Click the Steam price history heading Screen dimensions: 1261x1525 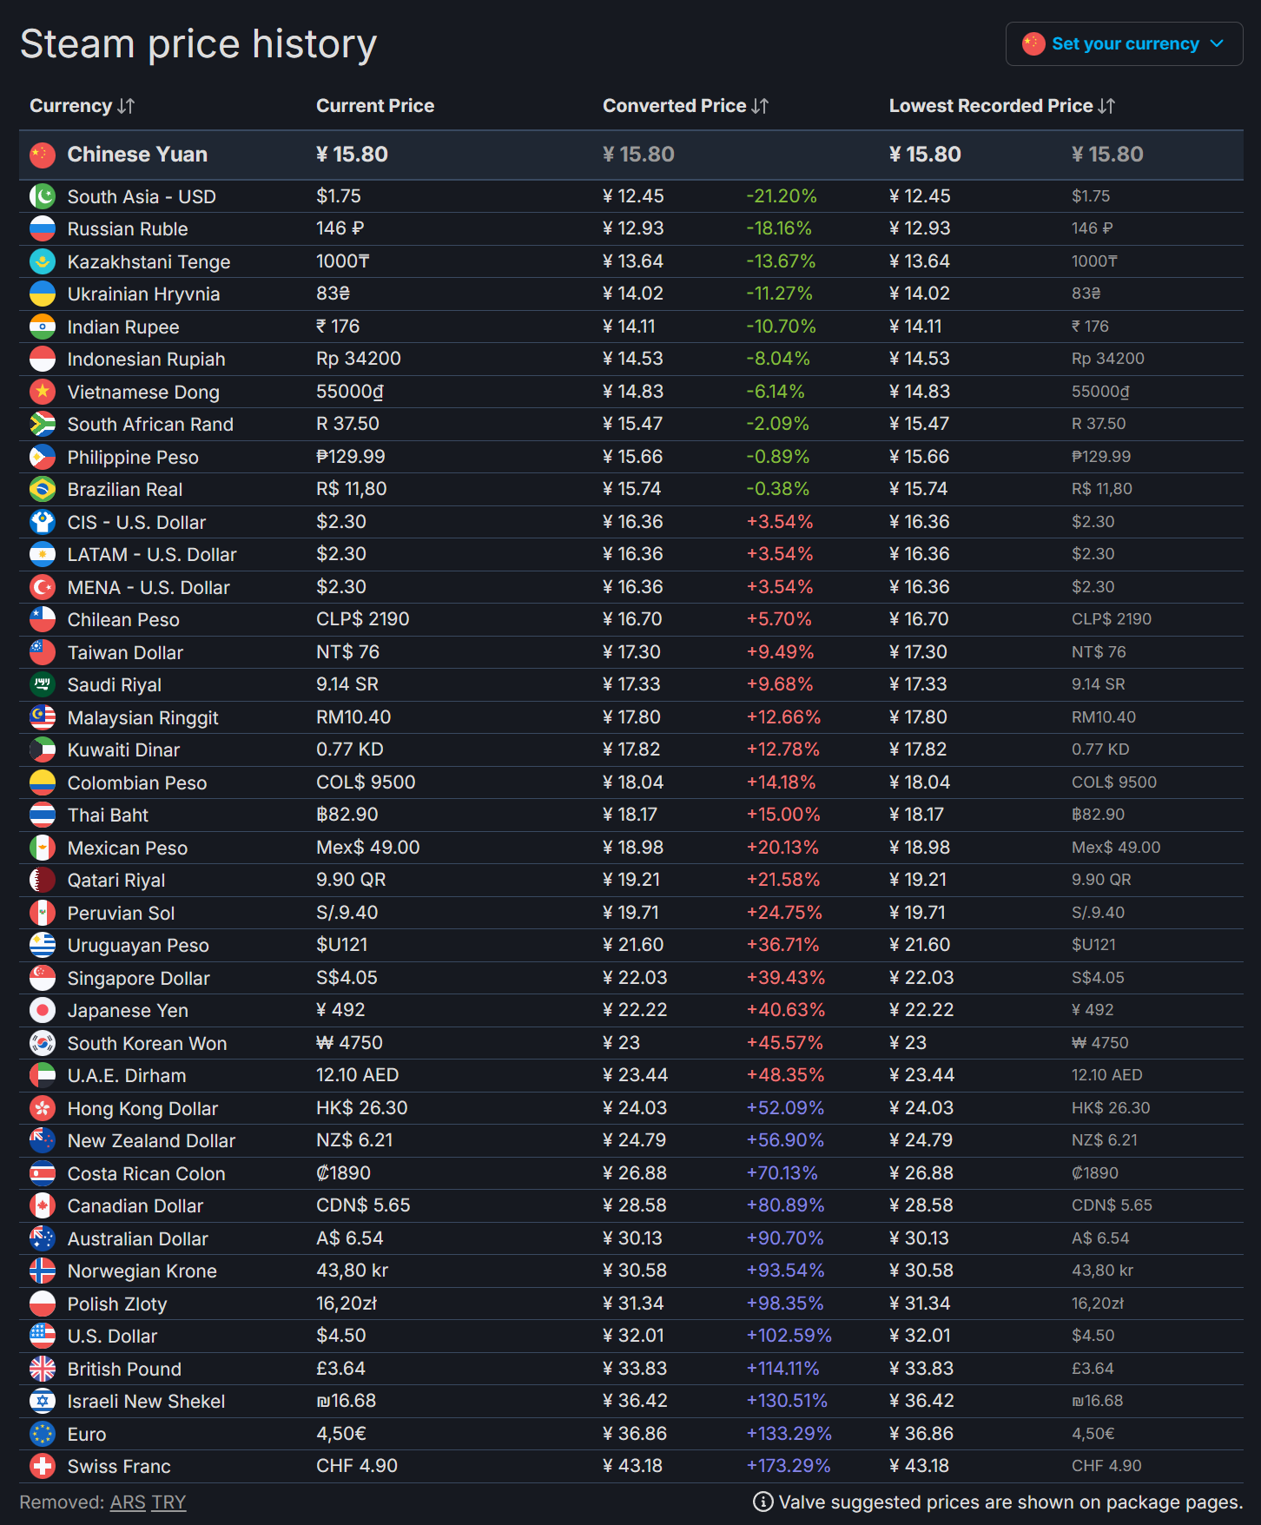point(199,43)
